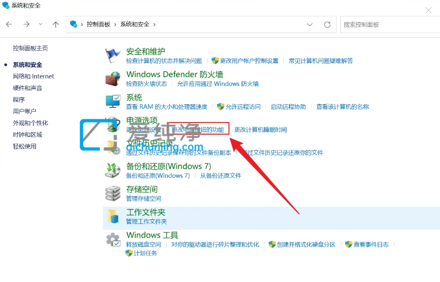Screen dimensions: 440x282
Task: Open 外观和个性化 category in sidebar
Action: click(30, 123)
